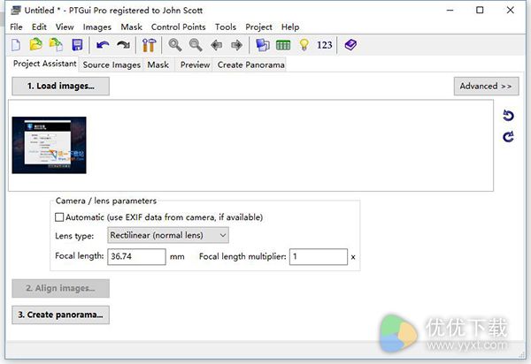Open the Help menu
Viewport: 531px width, 364px height.
[x=290, y=27]
